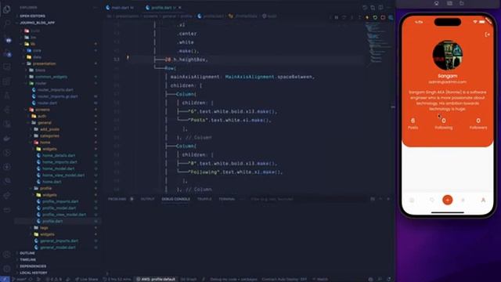
Task: Expand the add_posts folder
Action: tap(49, 129)
